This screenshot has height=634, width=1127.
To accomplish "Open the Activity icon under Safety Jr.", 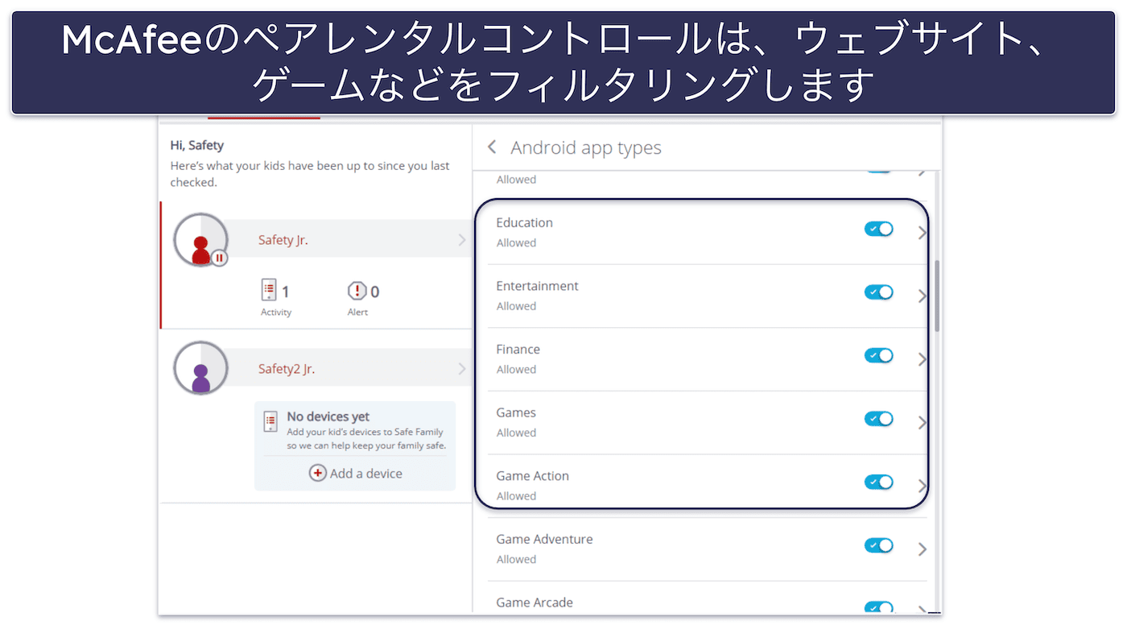I will click(270, 290).
